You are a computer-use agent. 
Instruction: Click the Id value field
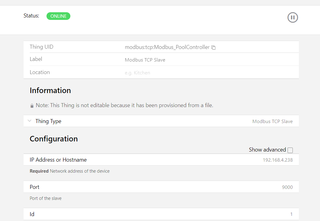[291, 214]
